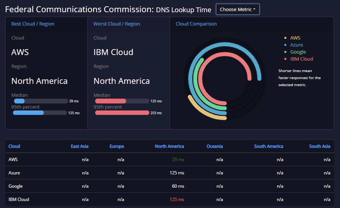The image size is (340, 208).
Task: Click the Best Cloud / Region heading
Action: click(x=33, y=24)
